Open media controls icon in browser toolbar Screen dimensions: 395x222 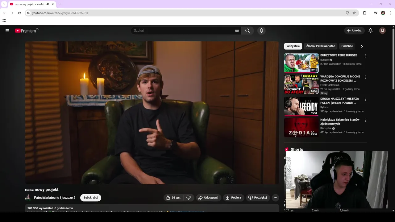pos(376,13)
